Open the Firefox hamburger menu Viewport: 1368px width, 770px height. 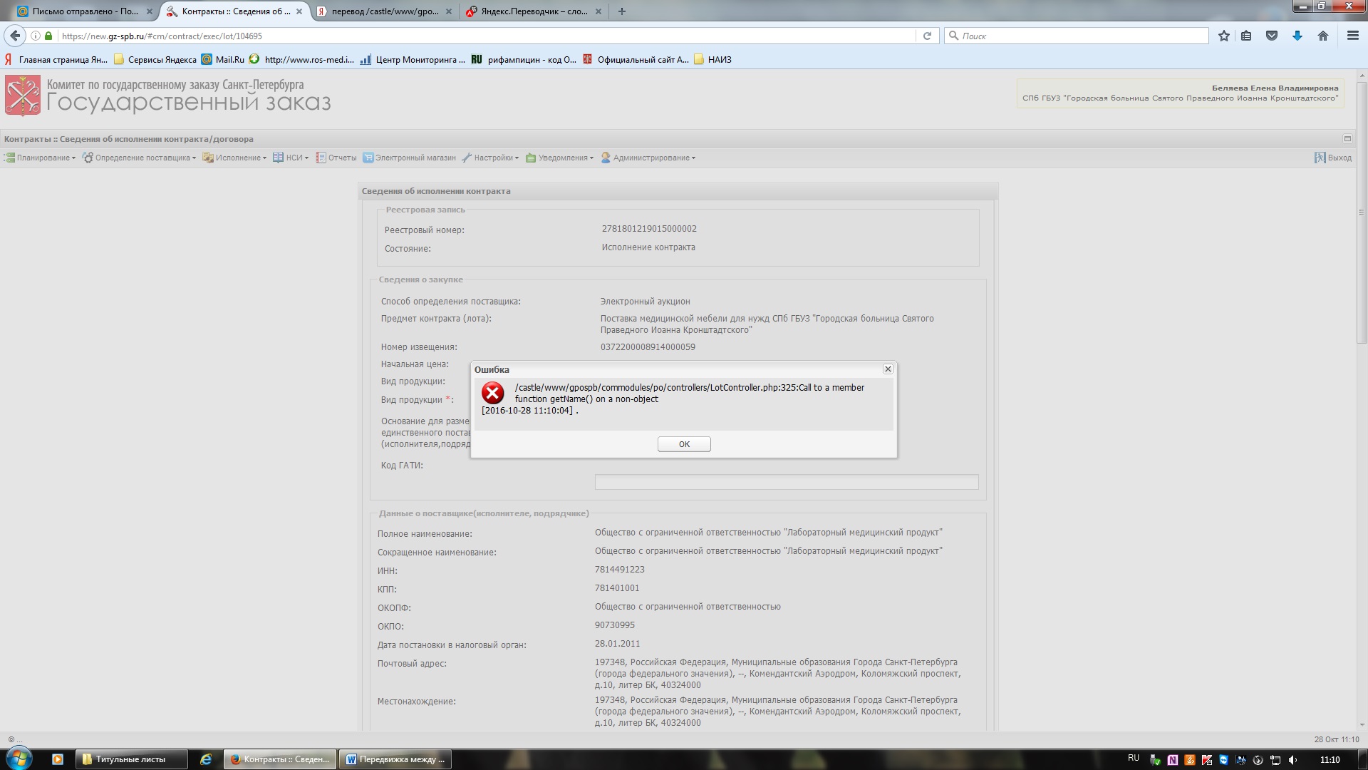pyautogui.click(x=1352, y=36)
